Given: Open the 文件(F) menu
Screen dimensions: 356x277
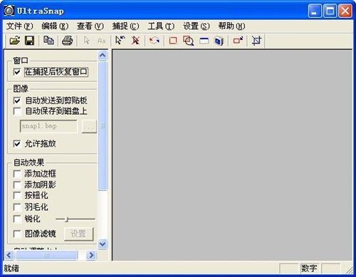Looking at the screenshot, I should point(19,26).
